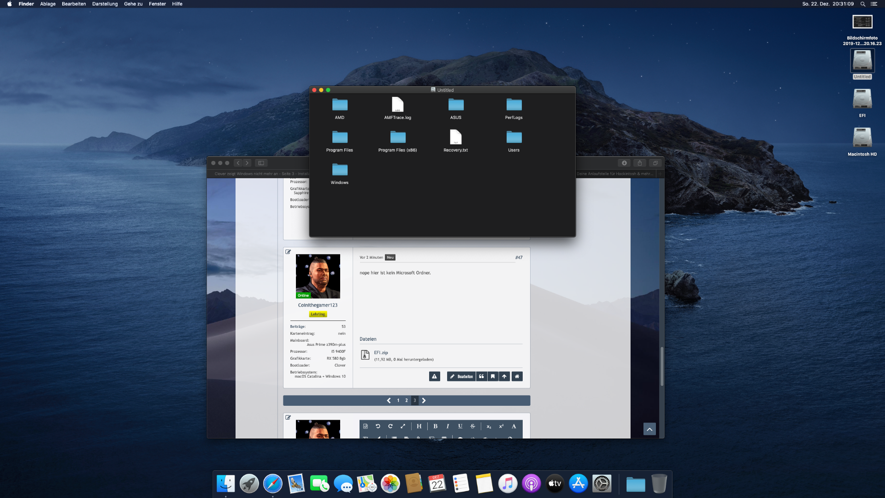Open the Gehe zu menu
The image size is (885, 498).
133,4
